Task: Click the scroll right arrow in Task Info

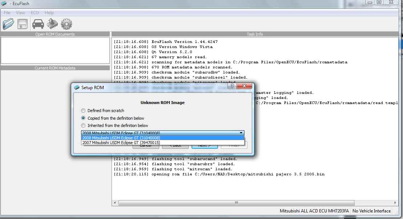Action: click(395, 203)
